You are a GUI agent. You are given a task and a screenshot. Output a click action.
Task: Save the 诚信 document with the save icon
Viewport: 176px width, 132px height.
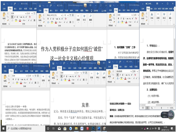[x=40, y=6]
